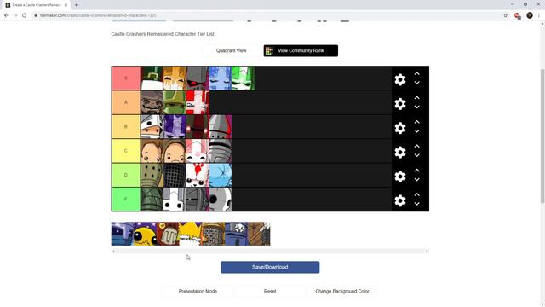
Task: Pick the blue knight in S tier
Action: tap(220, 78)
